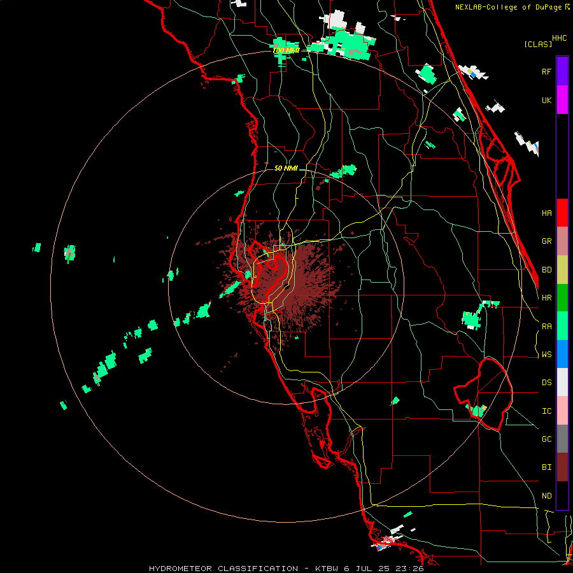This screenshot has height=573, width=573.
Task: Click the 'GC' legend label
Action: [x=546, y=439]
